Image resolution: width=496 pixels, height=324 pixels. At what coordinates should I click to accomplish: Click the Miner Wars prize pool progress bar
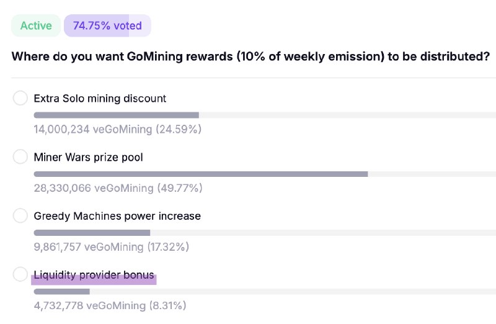265,174
